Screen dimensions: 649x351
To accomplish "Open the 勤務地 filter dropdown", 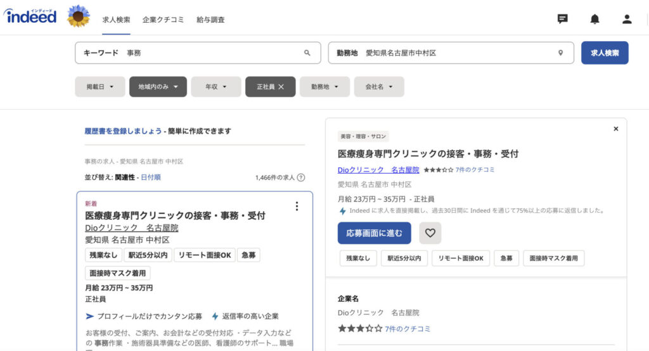I will coord(324,87).
